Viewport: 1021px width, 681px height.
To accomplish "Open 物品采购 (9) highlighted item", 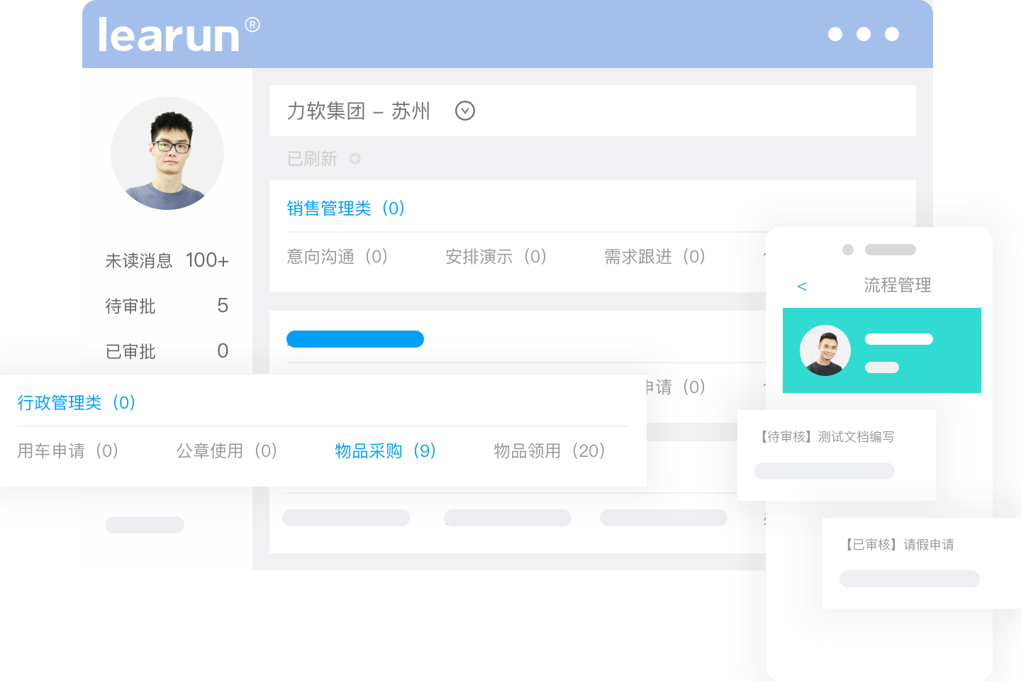I will [x=385, y=450].
